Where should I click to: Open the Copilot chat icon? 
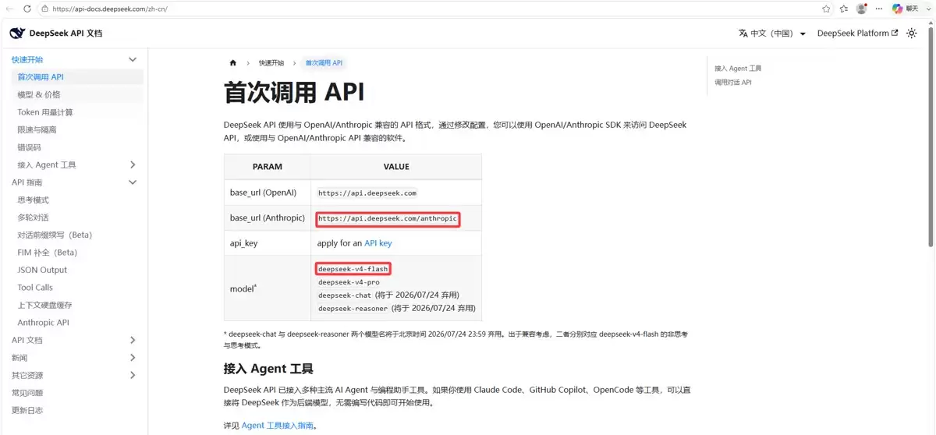[x=906, y=9]
